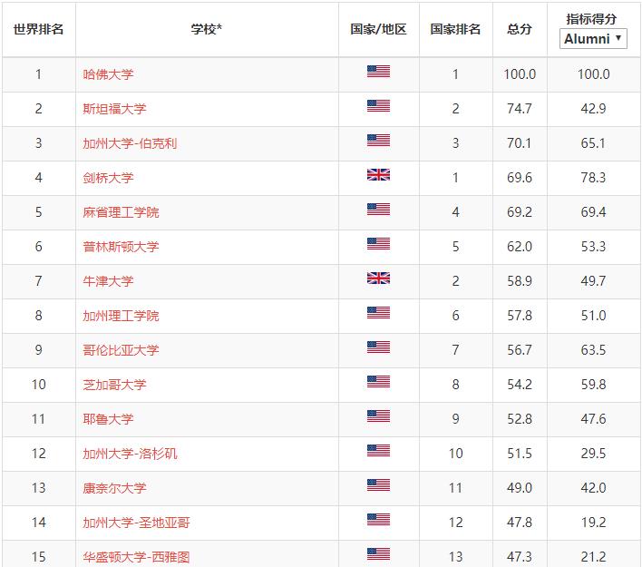The height and width of the screenshot is (567, 642).
Task: Click the US flag beside 麻省理工学院
Action: coord(378,210)
